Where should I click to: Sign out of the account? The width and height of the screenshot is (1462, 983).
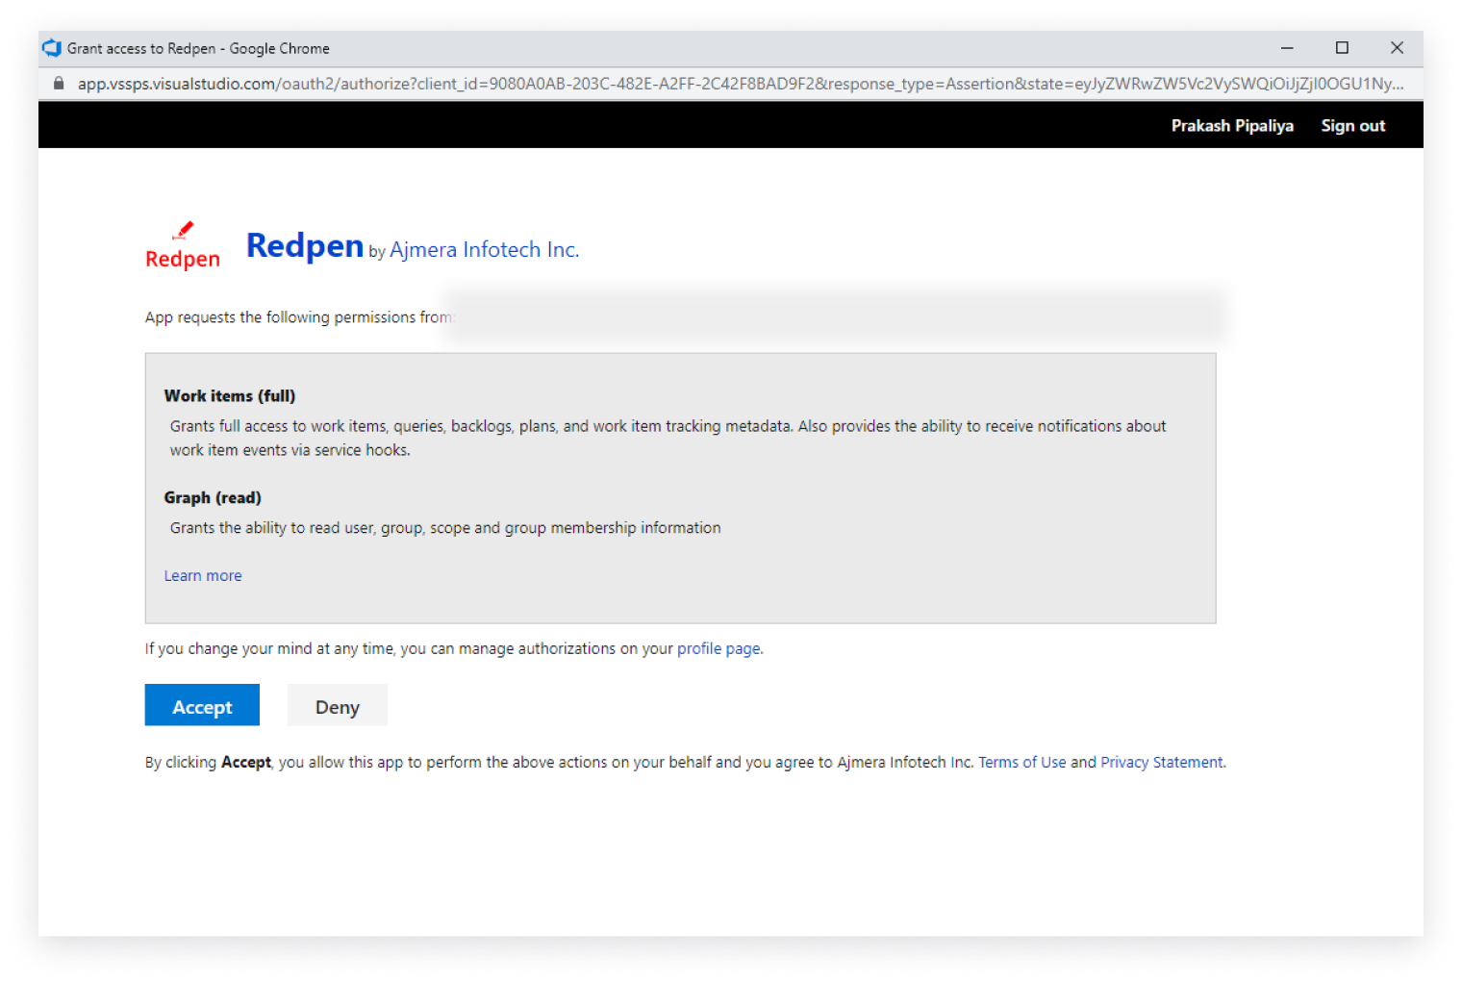[x=1352, y=125]
